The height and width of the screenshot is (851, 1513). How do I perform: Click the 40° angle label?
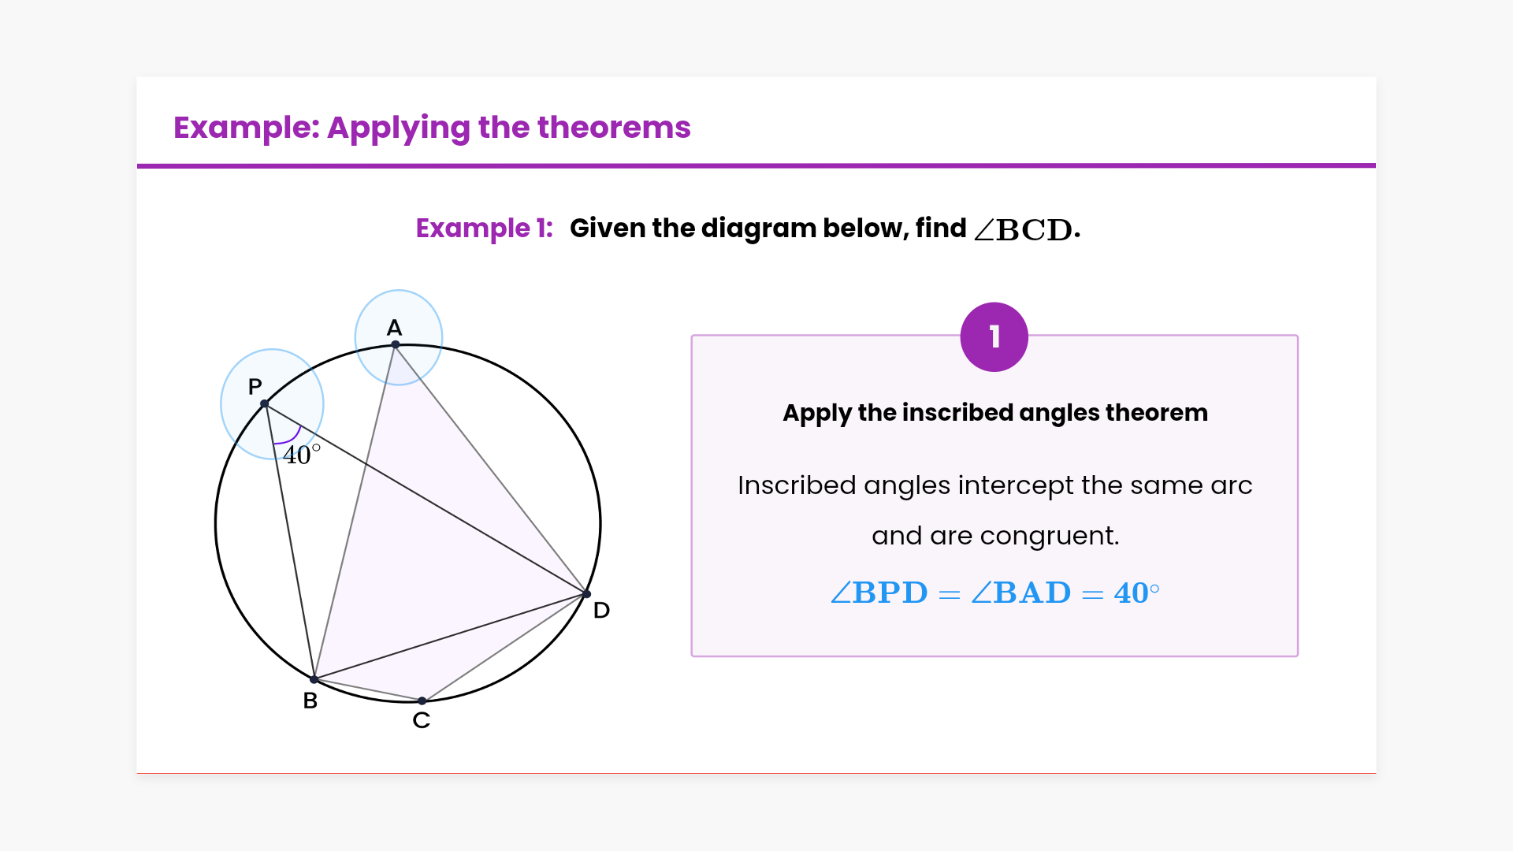click(302, 455)
